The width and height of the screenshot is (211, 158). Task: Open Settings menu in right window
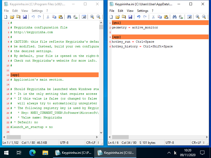pos(143,11)
